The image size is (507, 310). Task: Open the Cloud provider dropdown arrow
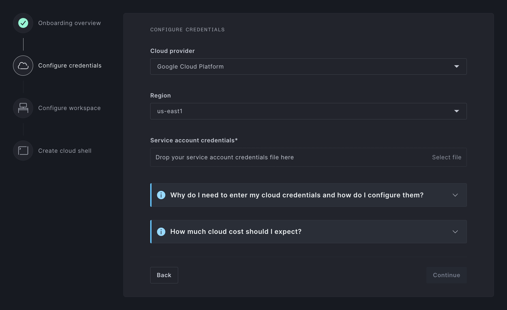click(x=456, y=66)
